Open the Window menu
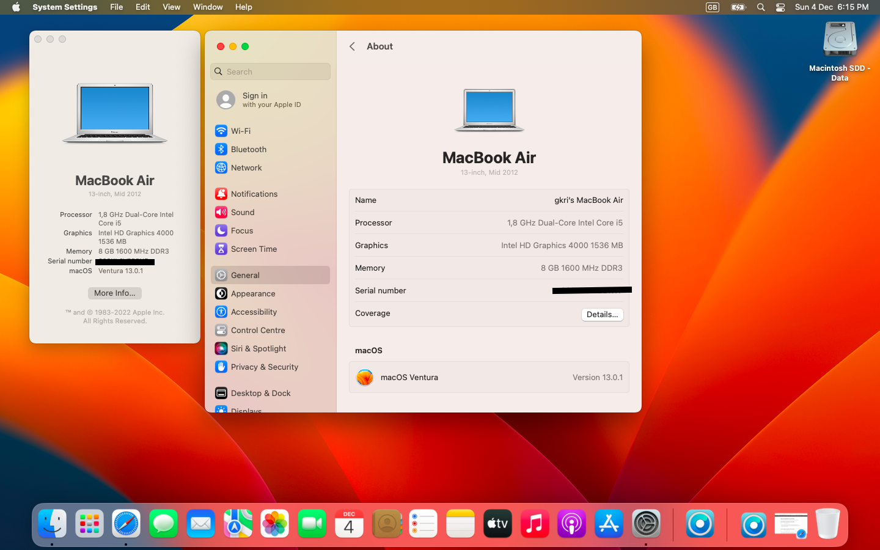This screenshot has height=550, width=880. click(208, 7)
